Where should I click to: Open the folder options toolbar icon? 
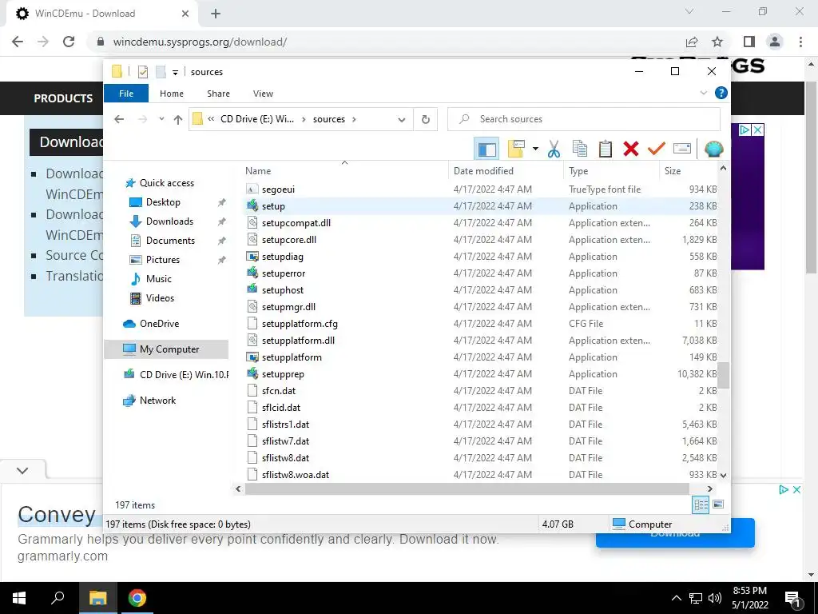click(x=516, y=149)
